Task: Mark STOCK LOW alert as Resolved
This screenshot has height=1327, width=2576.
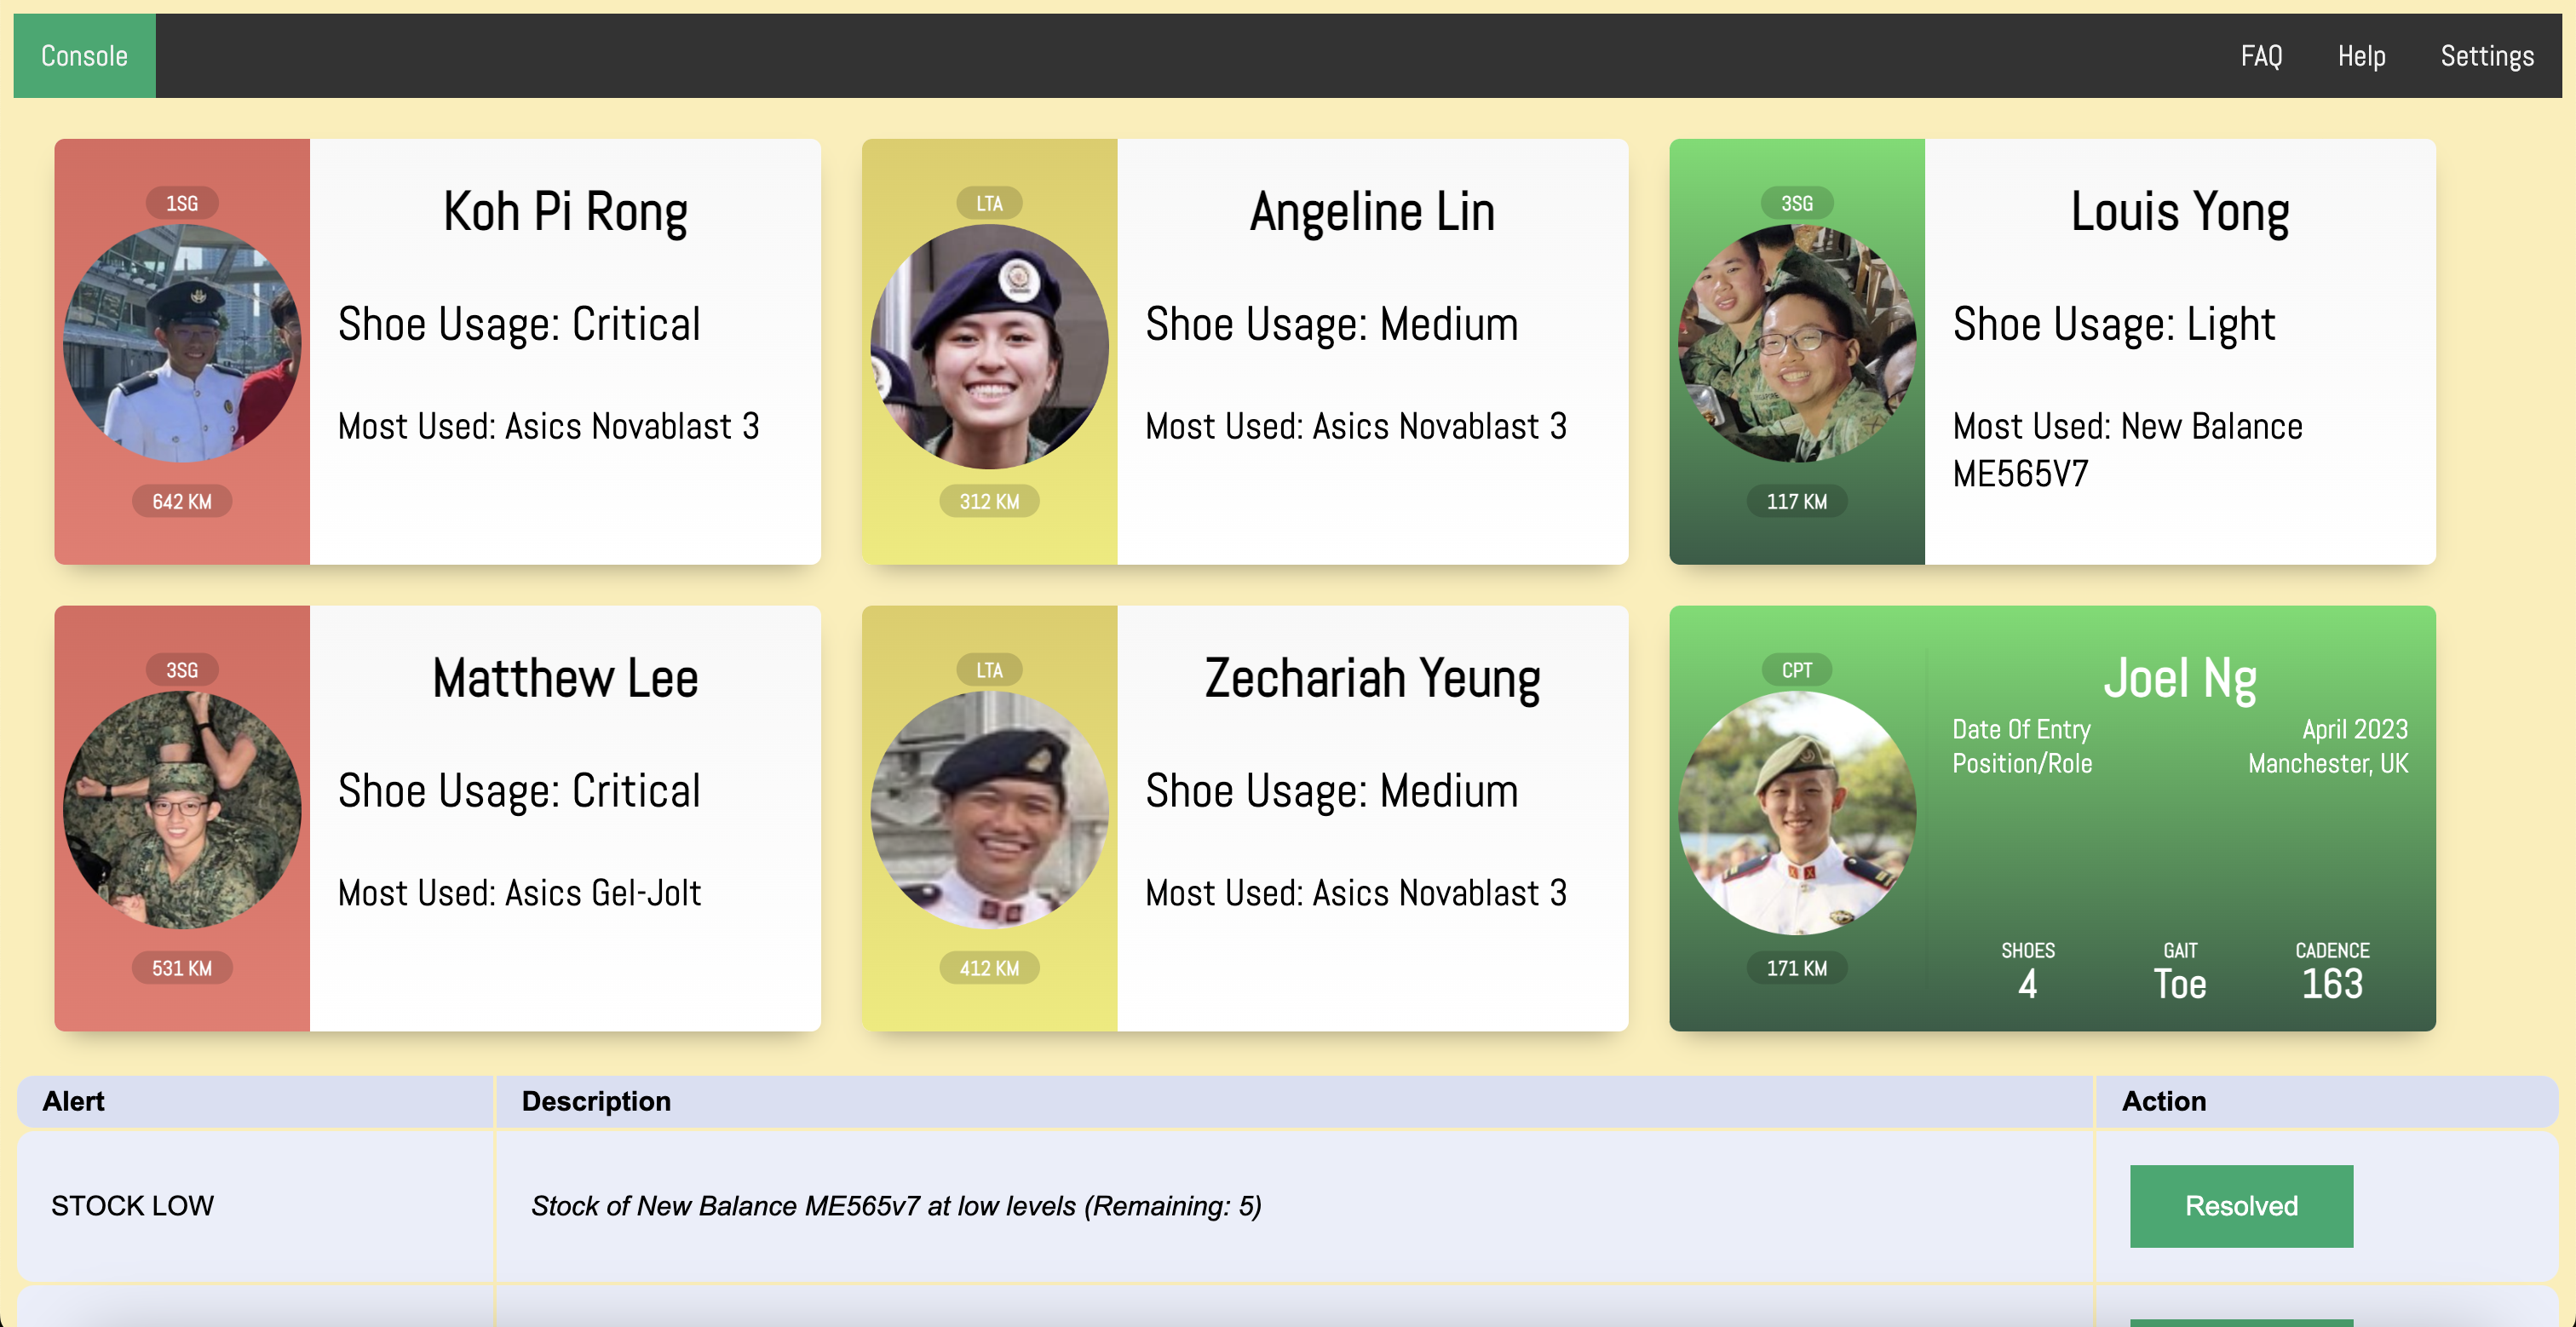Action: tap(2241, 1206)
